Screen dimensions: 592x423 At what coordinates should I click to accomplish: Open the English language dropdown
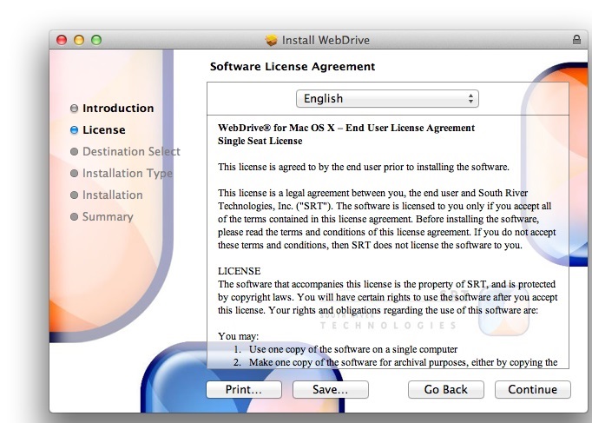click(x=387, y=98)
